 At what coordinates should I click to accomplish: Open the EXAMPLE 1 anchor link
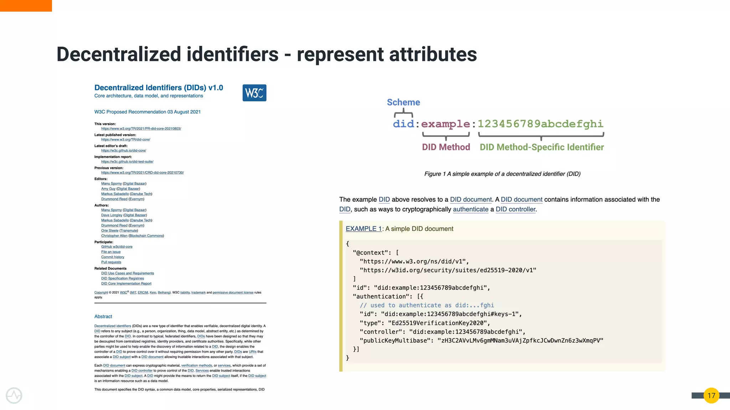(x=364, y=229)
